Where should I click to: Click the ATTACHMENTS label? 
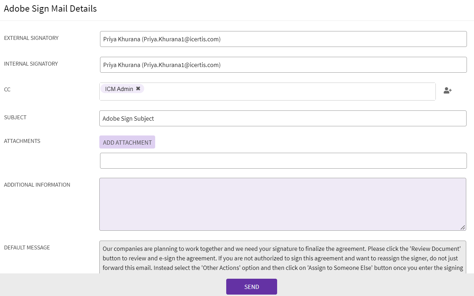pyautogui.click(x=22, y=141)
